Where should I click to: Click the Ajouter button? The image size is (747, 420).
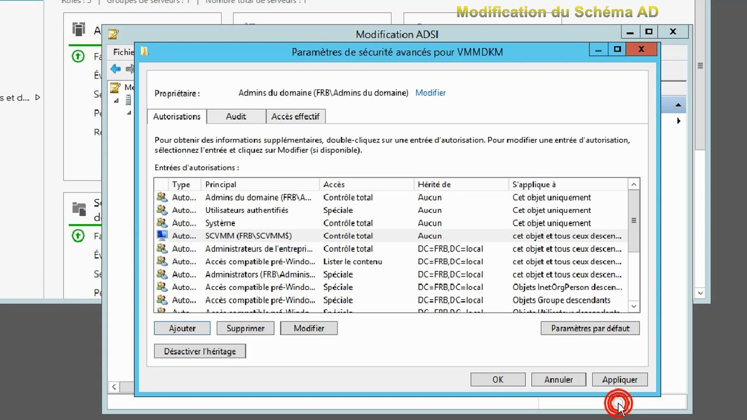[x=182, y=328]
